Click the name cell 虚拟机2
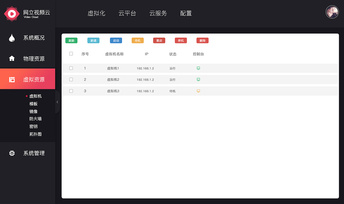Image resolution: width=344 pixels, height=204 pixels. click(x=113, y=80)
